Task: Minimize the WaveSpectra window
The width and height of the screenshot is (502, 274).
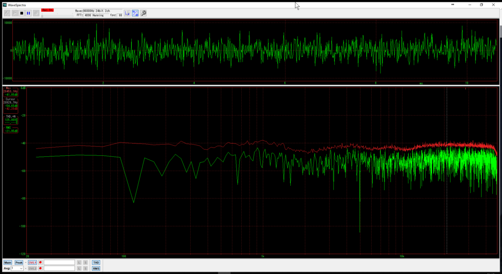Action: [470, 5]
